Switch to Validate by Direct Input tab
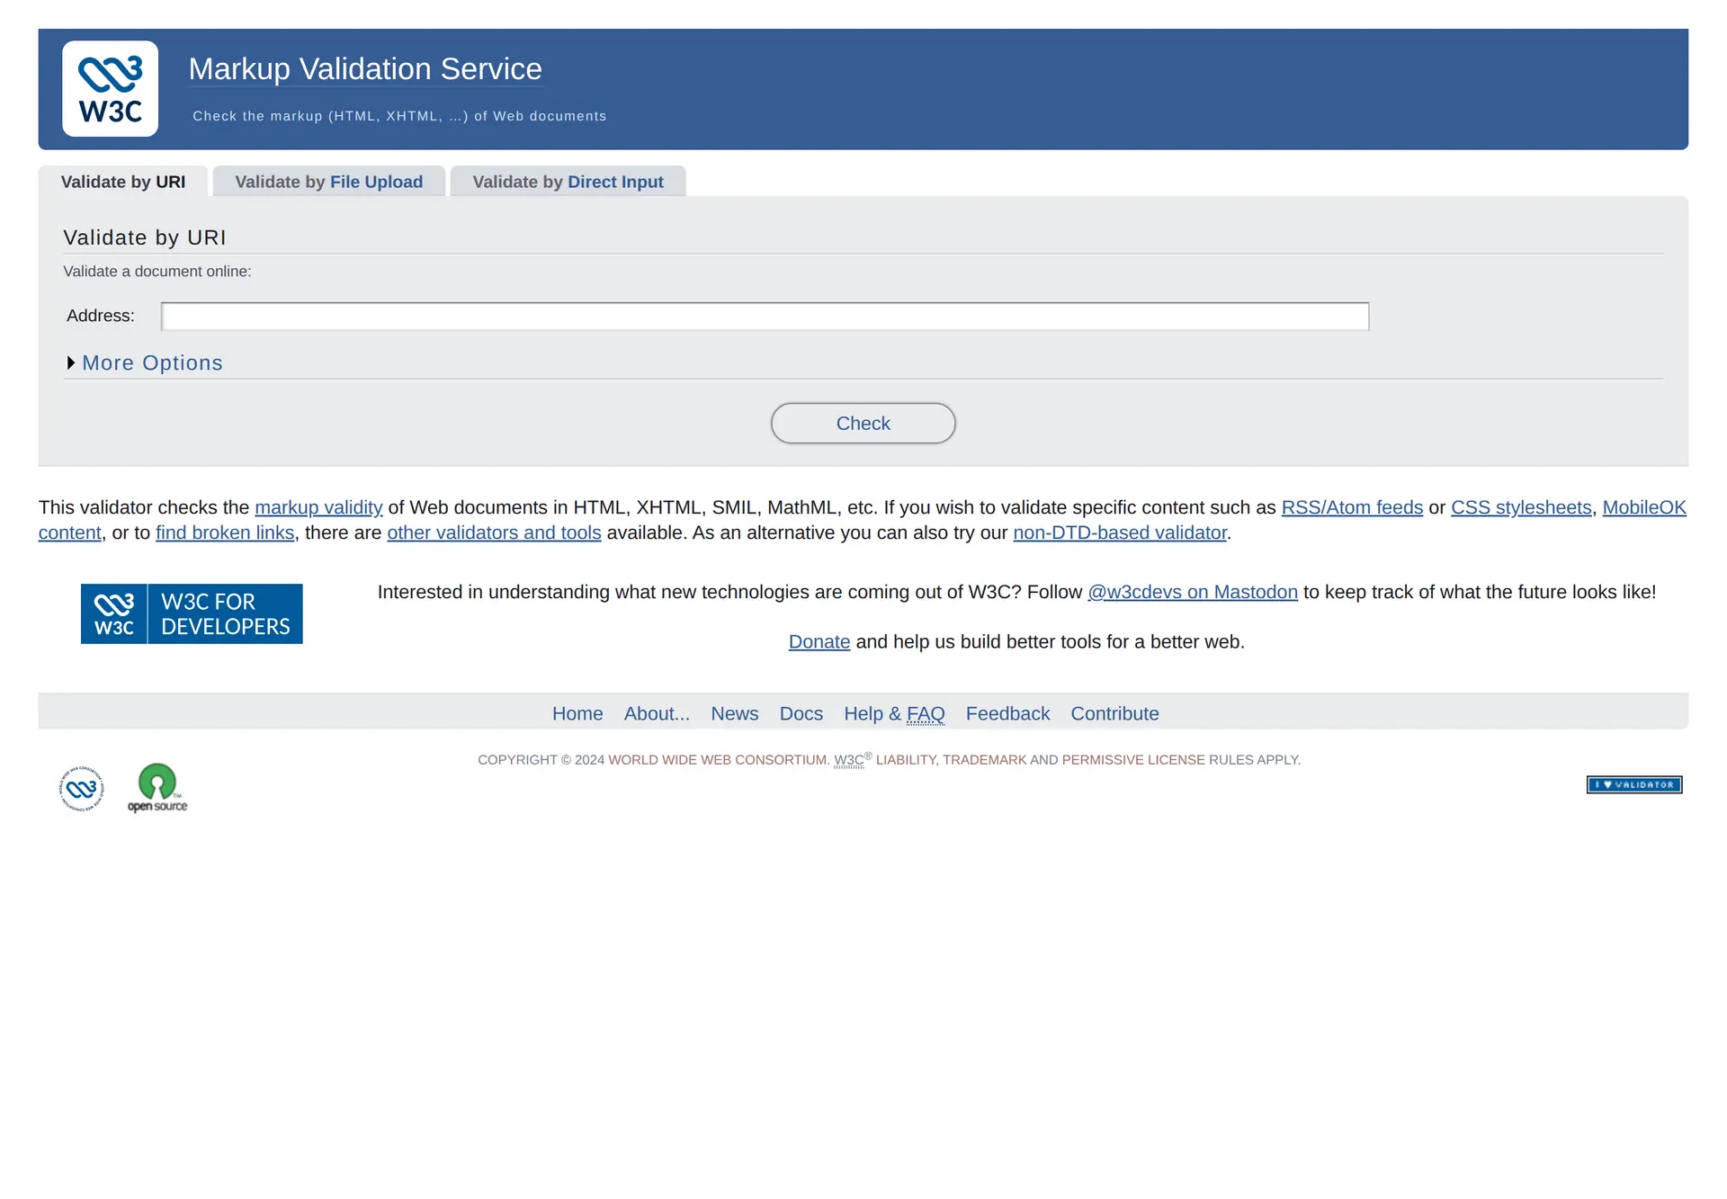Image resolution: width=1727 pixels, height=1199 pixels. (568, 182)
